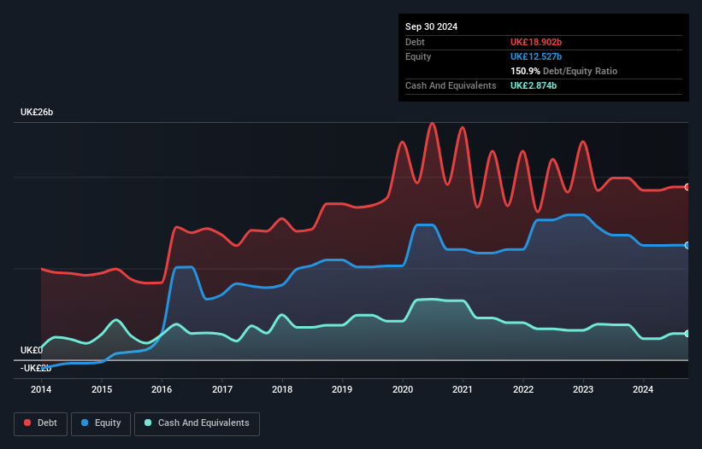Click the 2022 x-axis label
702x449 pixels.
pos(523,389)
